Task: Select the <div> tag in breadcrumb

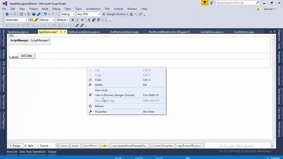Action: (105, 146)
